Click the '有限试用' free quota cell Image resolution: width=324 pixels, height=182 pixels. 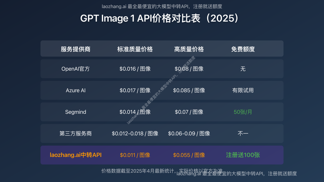243,90
